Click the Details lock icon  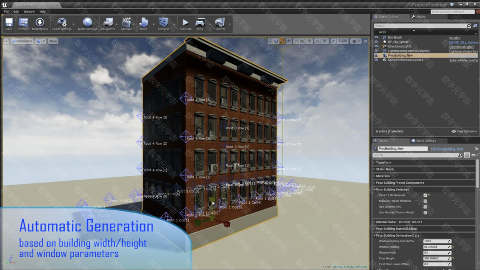tap(477, 149)
